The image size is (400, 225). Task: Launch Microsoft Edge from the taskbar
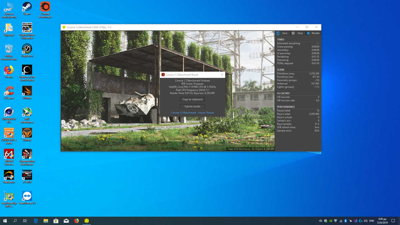[x=36, y=221]
